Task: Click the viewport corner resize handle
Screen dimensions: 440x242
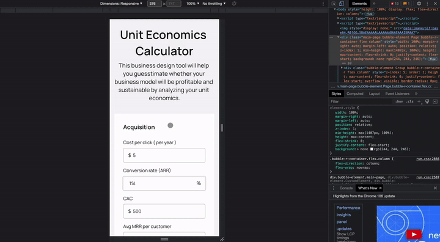Action: (x=222, y=239)
